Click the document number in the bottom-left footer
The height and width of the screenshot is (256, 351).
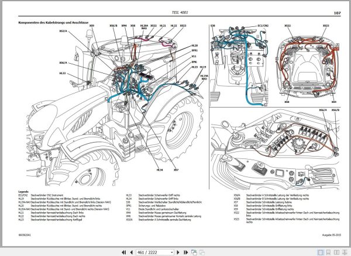tap(25, 235)
